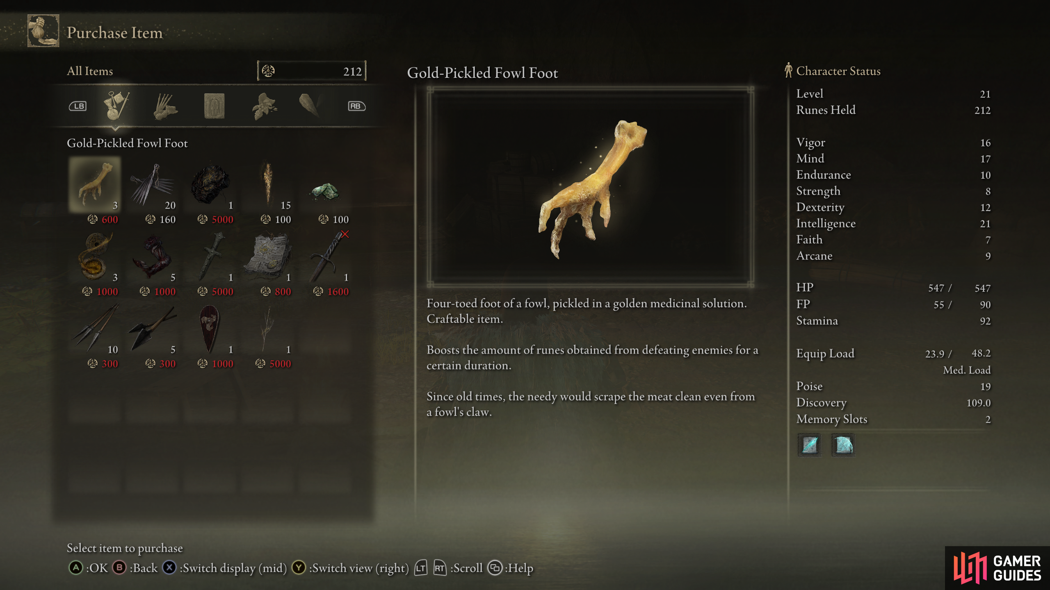Select the throwing daggers priced 160
The image size is (1050, 590).
click(x=153, y=184)
